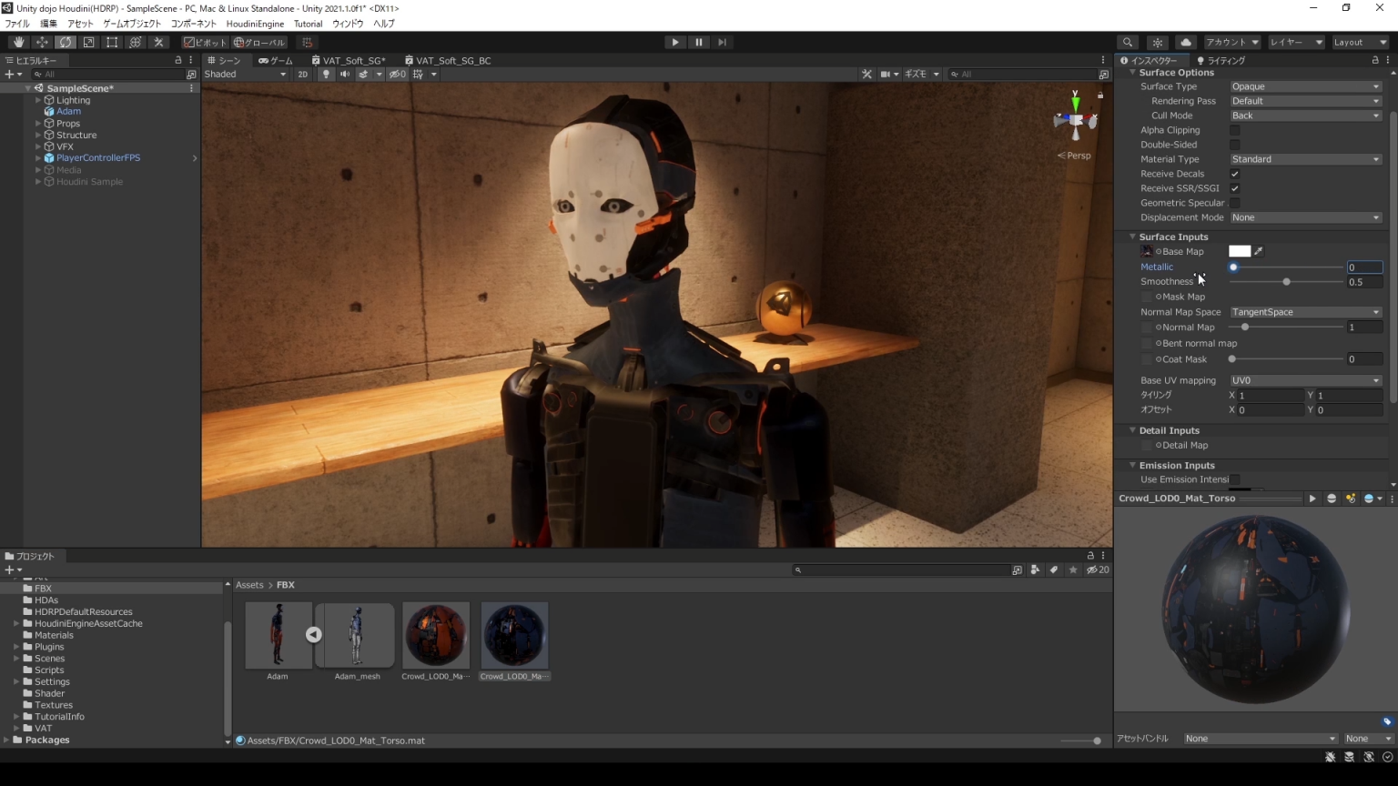Toggle scene view audio
The height and width of the screenshot is (786, 1398).
tap(345, 75)
